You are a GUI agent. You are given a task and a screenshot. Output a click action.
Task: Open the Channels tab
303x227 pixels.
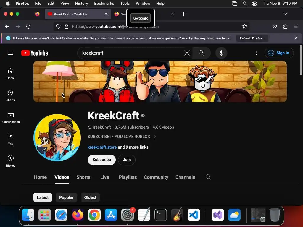point(185,177)
